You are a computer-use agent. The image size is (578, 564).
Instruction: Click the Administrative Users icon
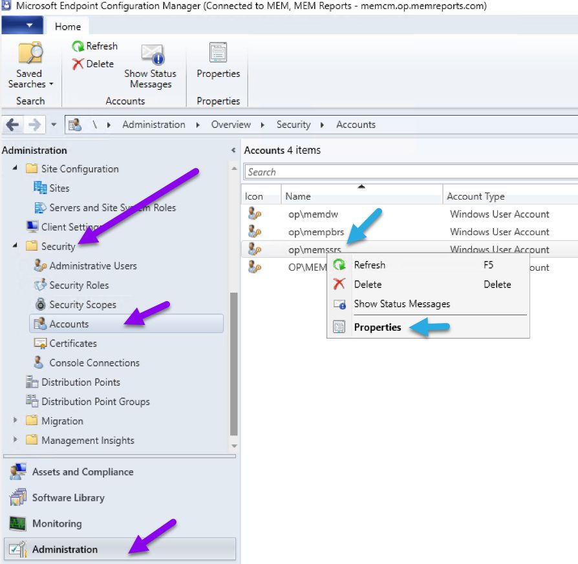point(40,266)
